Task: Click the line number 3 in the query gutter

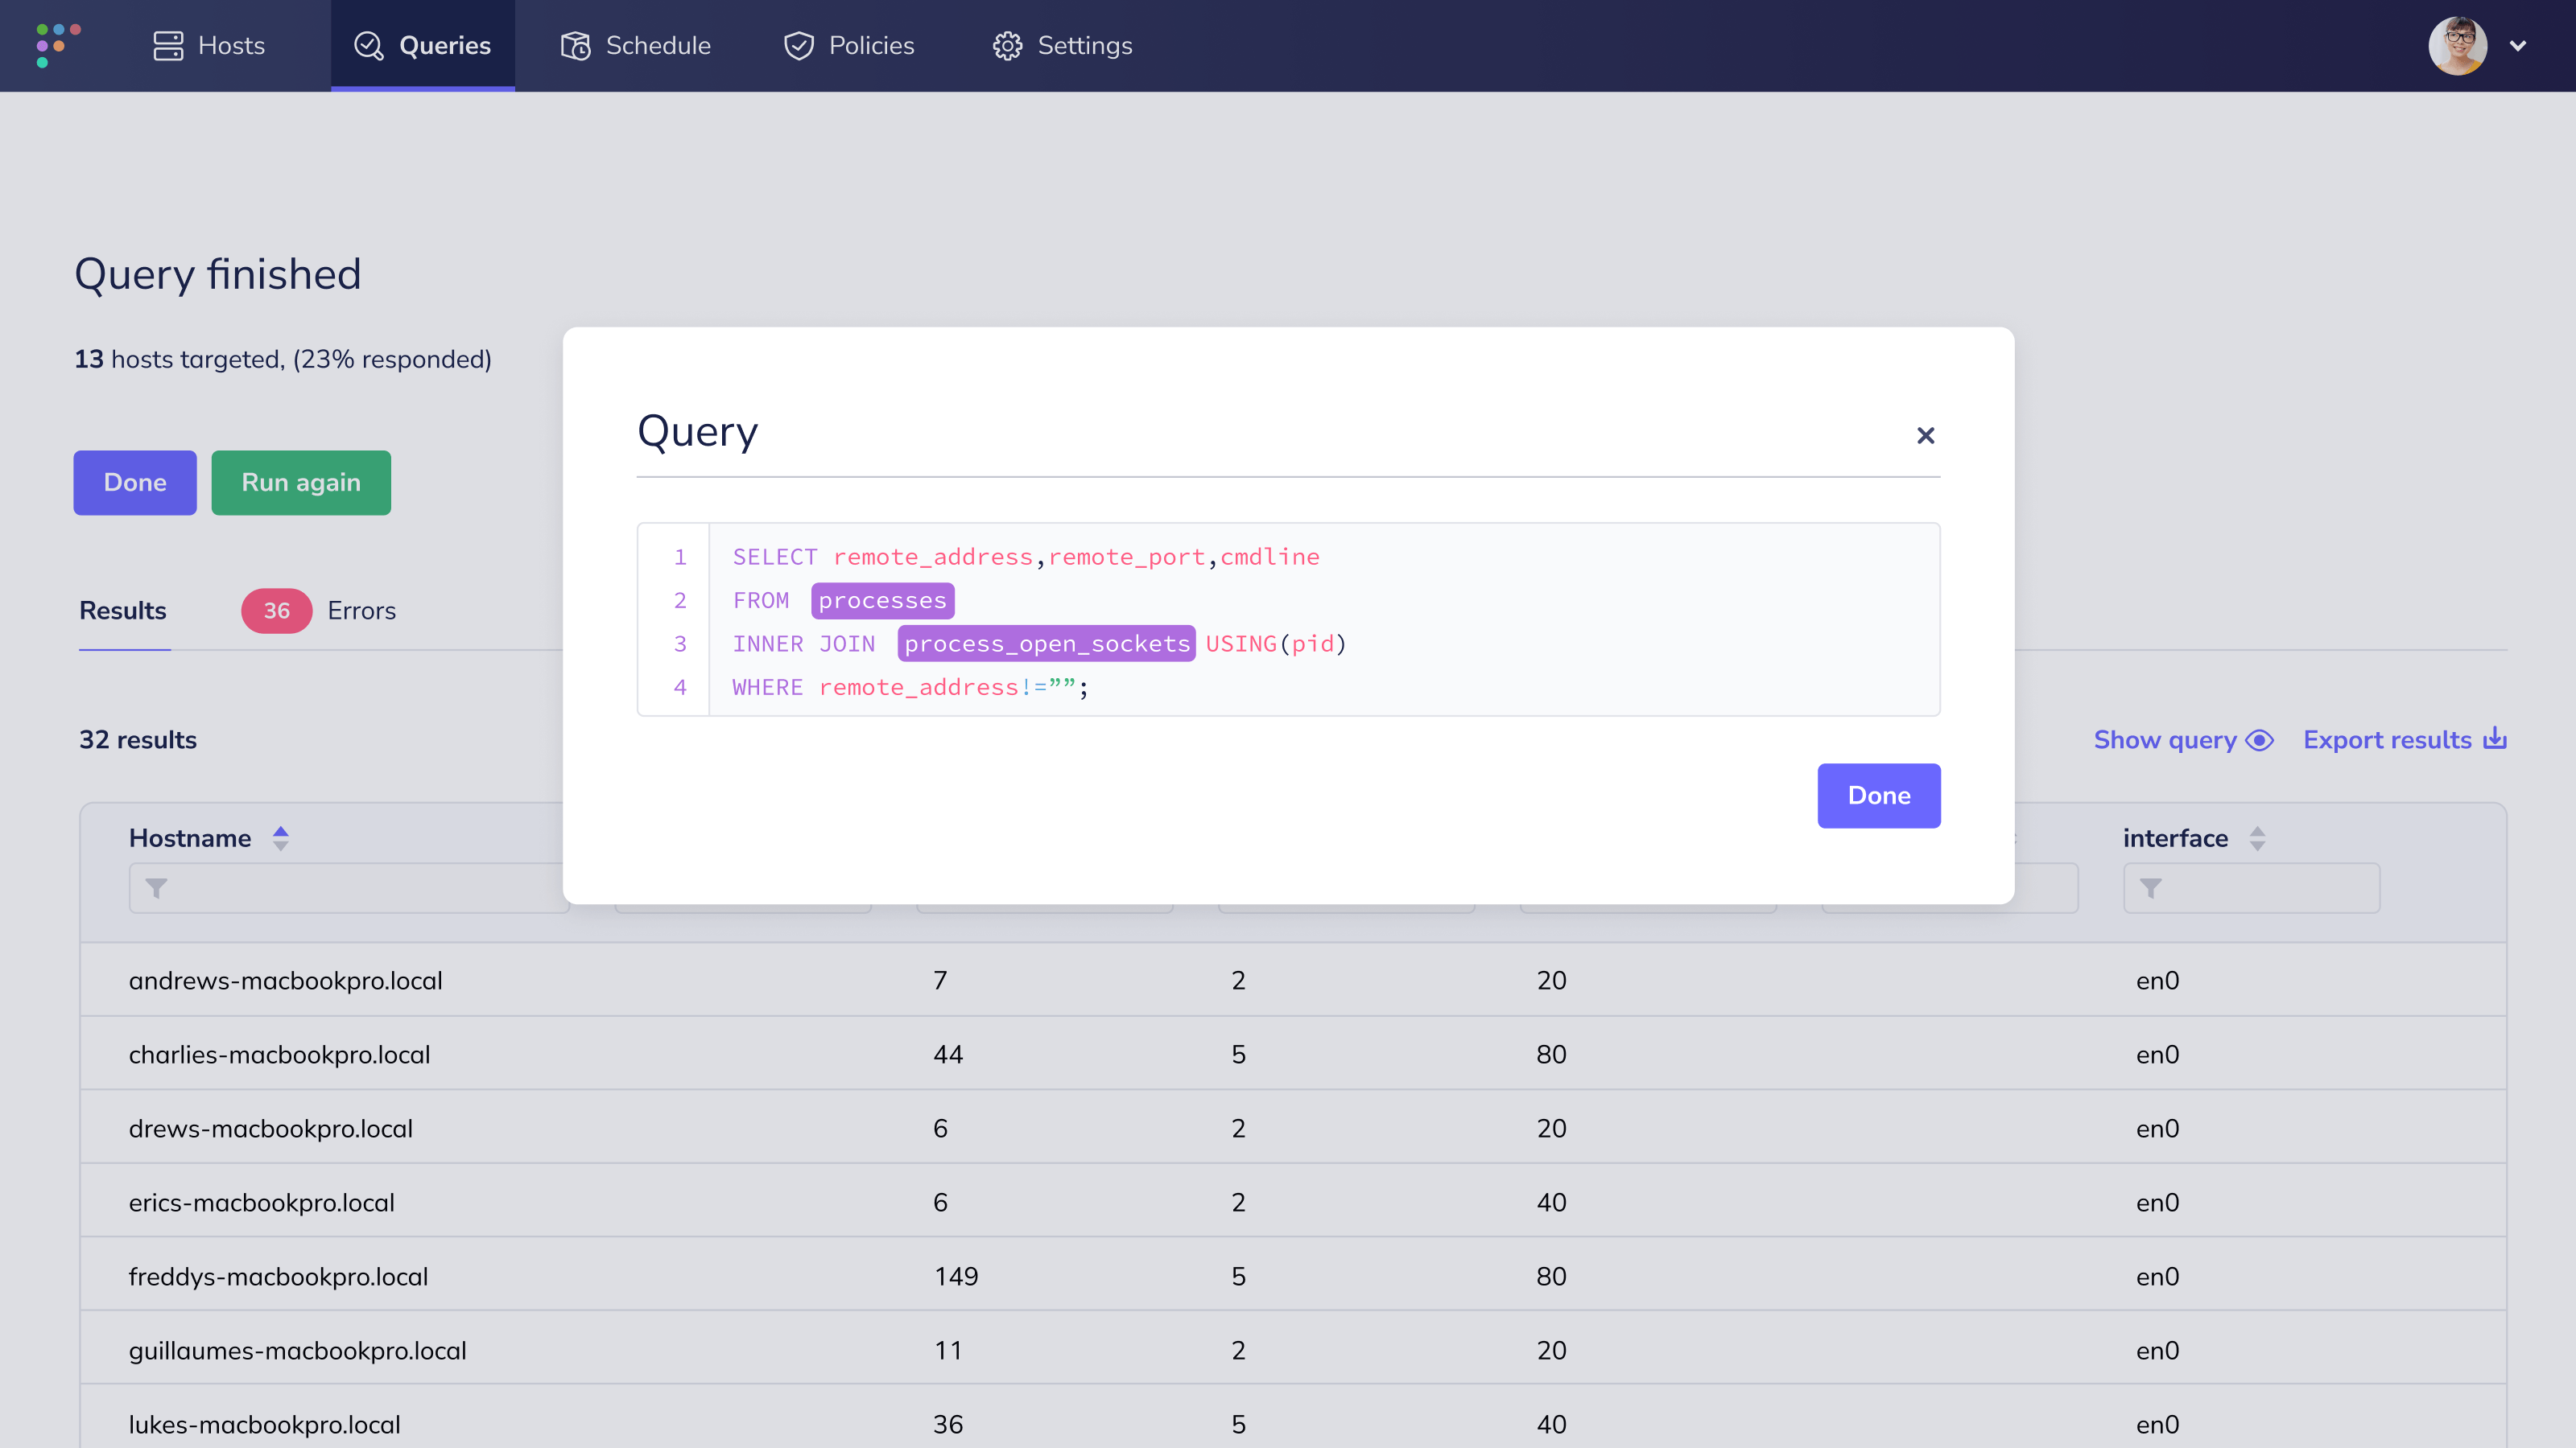Action: click(x=680, y=644)
